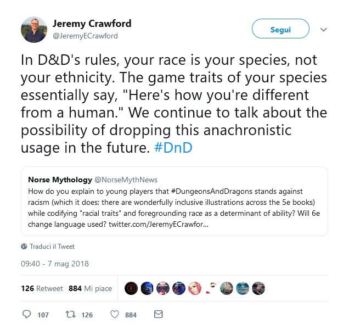Click the tweet timestamp 09:40 - 7 mag 2018

[x=55, y=264]
